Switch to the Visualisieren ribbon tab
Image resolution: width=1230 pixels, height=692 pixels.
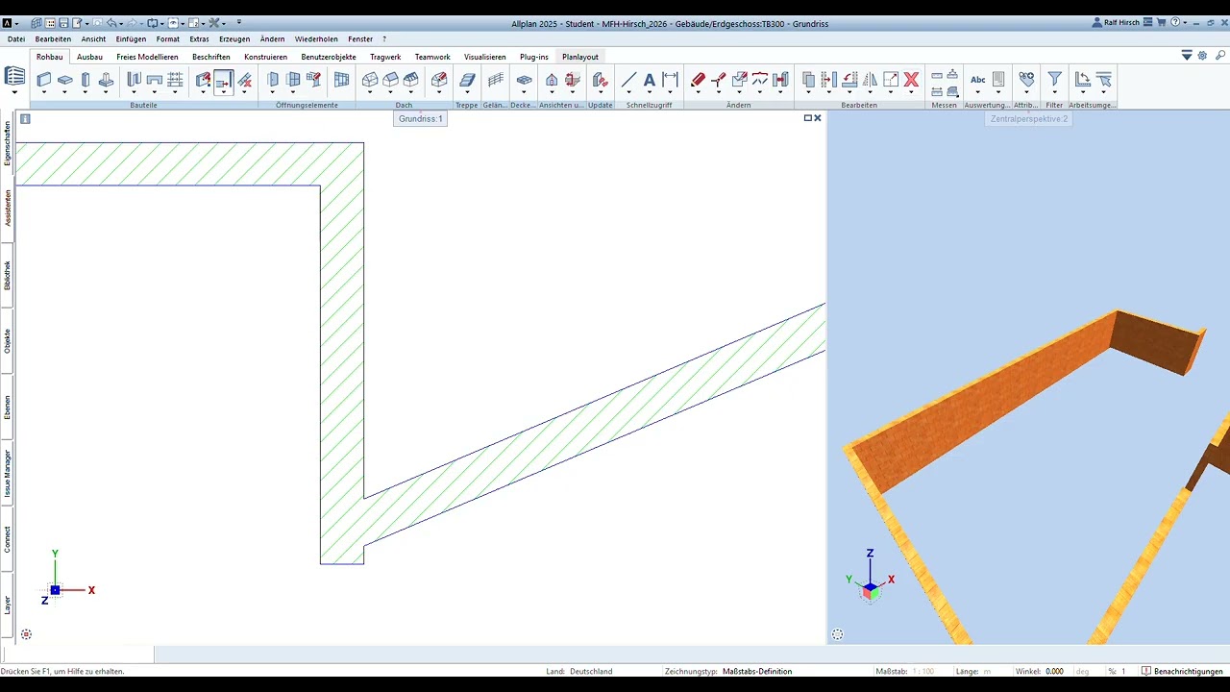(x=485, y=57)
